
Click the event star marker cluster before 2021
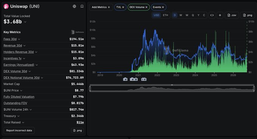[x=134, y=79]
